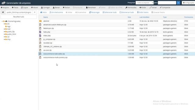Click the blue search go button

(178, 3)
